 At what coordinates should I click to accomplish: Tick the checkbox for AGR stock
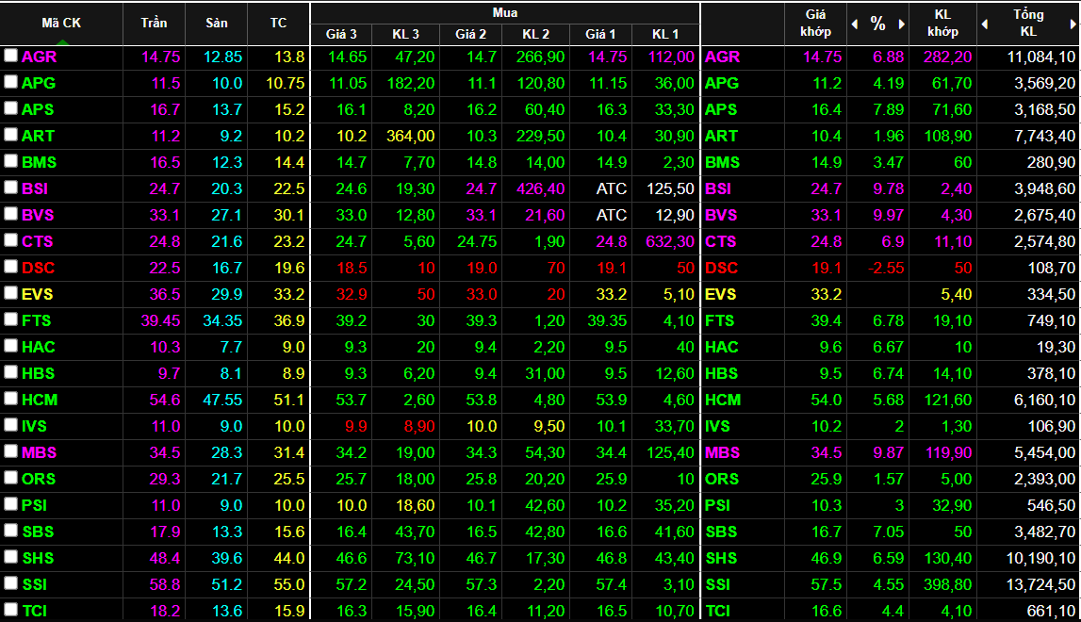(x=10, y=56)
